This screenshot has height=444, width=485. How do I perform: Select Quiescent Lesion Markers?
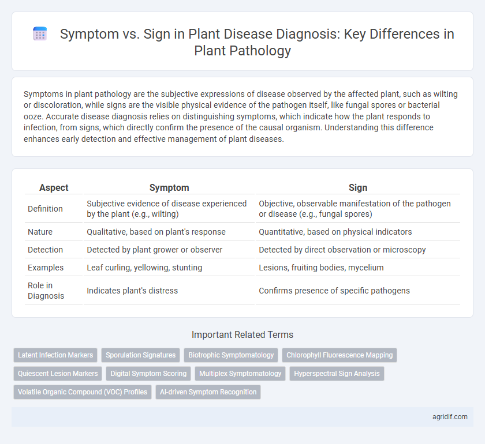[x=58, y=374]
